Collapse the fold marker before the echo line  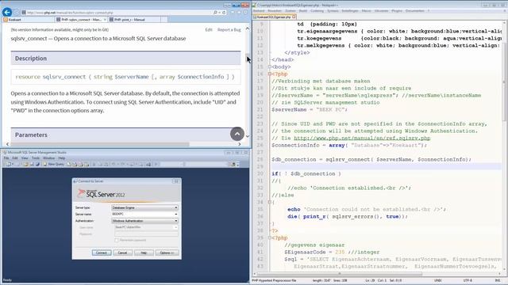270,203
